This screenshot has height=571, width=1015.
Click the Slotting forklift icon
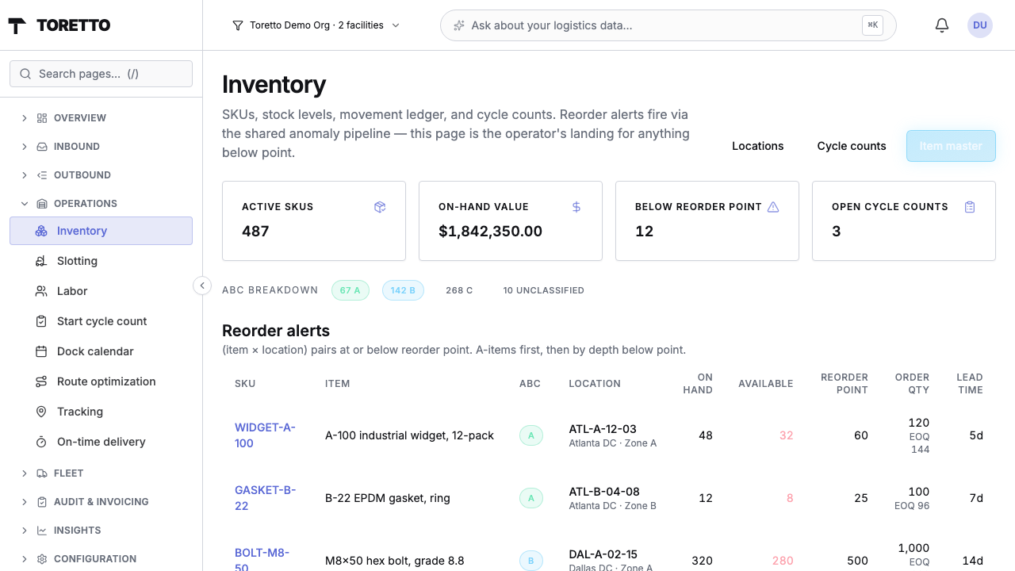click(x=41, y=261)
